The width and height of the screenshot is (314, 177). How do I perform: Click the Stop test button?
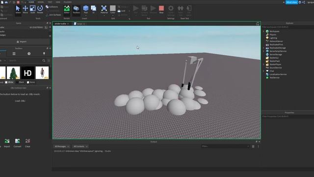coord(161,9)
